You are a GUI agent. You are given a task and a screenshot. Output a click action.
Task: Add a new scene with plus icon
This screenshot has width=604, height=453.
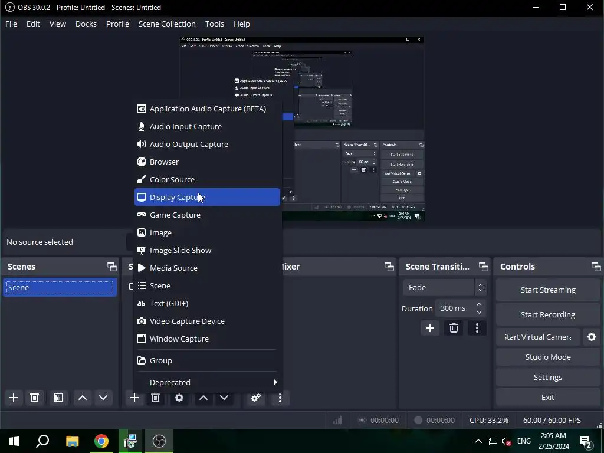[x=14, y=398]
